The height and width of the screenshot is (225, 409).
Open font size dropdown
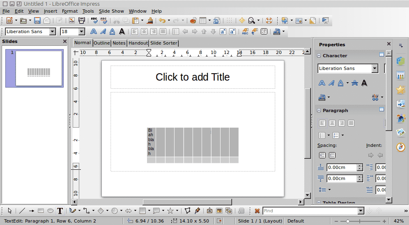(82, 32)
